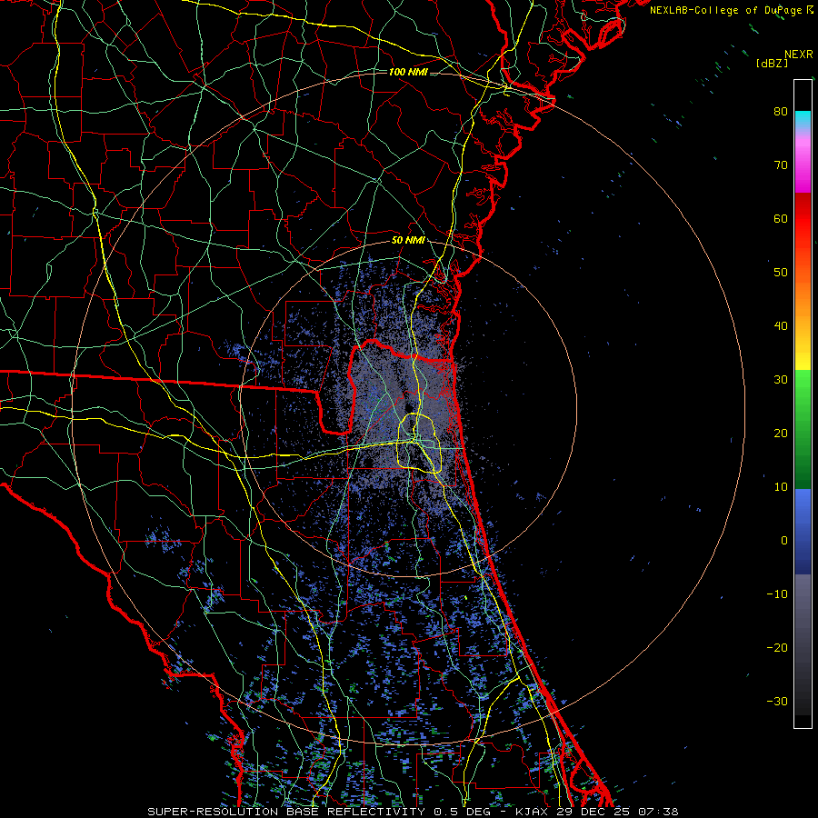Select the 20 value on dBZ scale

click(x=781, y=434)
